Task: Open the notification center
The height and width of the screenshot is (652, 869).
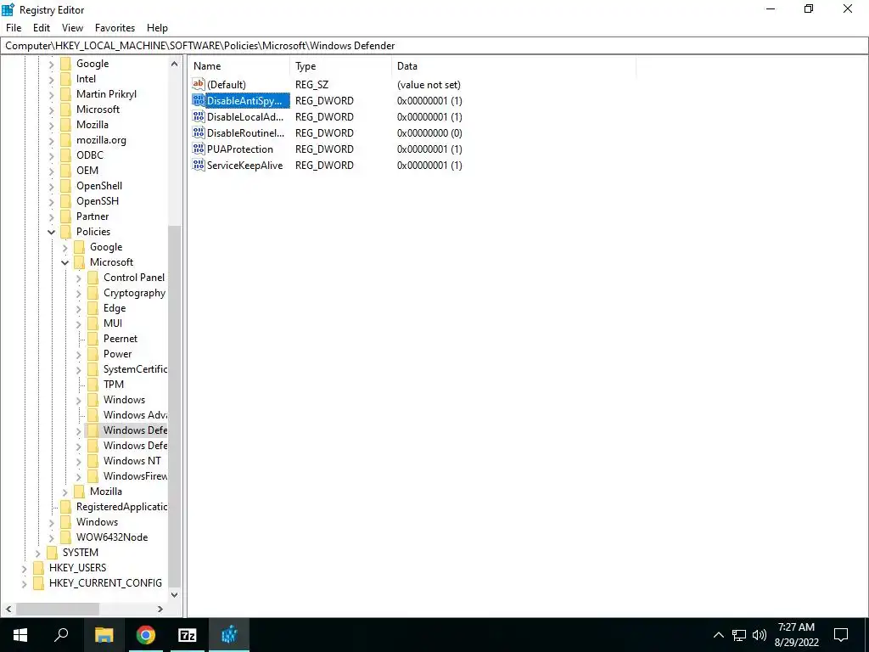Action: 841,635
